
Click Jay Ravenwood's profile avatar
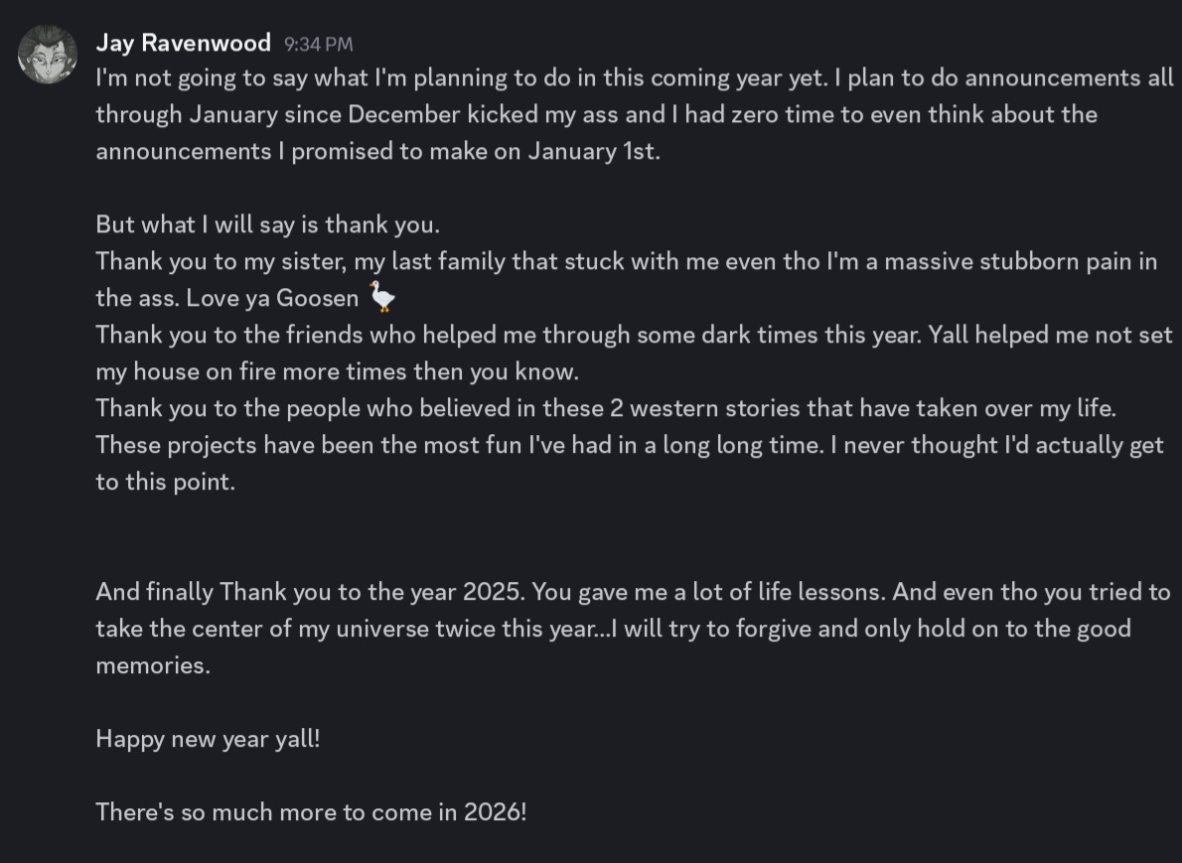(x=48, y=55)
